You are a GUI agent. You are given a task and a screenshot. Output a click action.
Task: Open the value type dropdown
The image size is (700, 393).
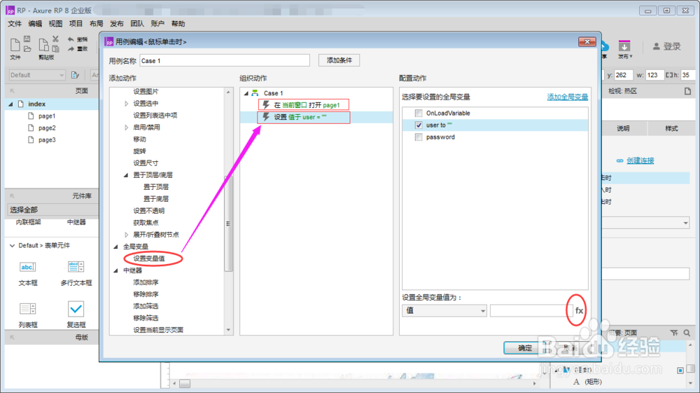(444, 310)
